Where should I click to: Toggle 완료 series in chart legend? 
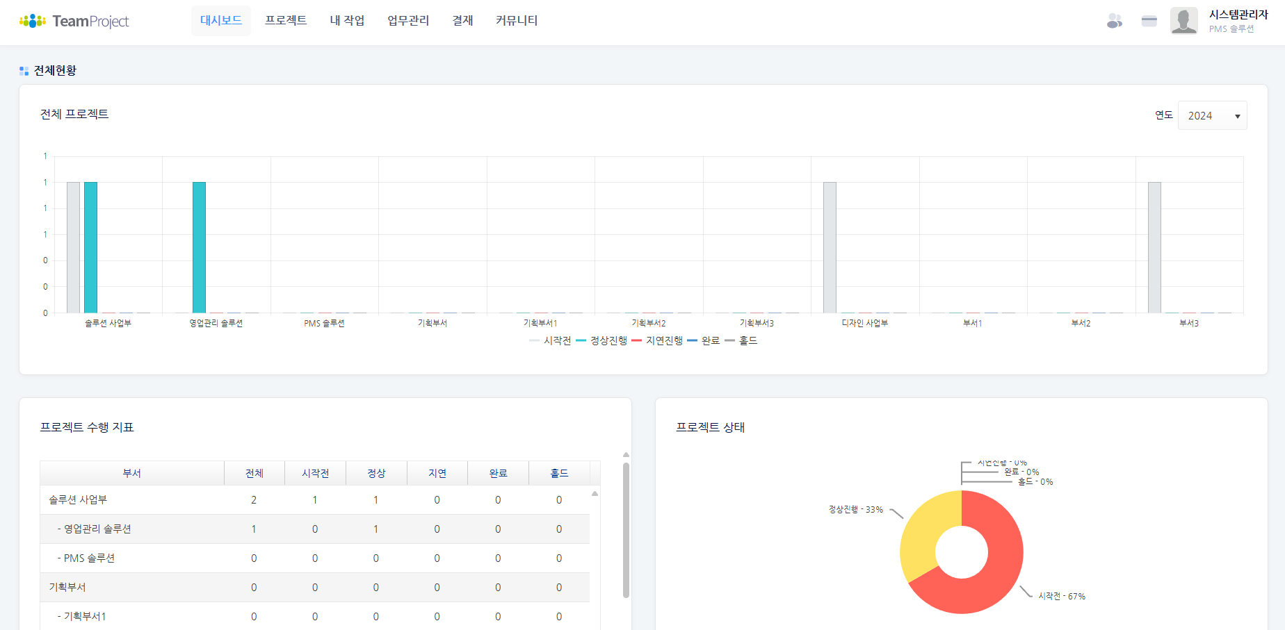click(x=704, y=340)
